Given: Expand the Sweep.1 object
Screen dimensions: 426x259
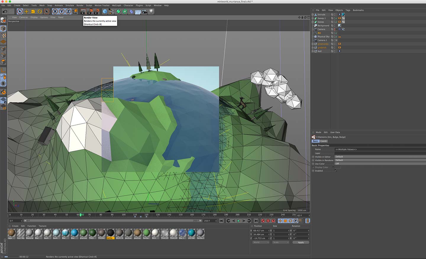Looking at the screenshot, I should point(313,18).
